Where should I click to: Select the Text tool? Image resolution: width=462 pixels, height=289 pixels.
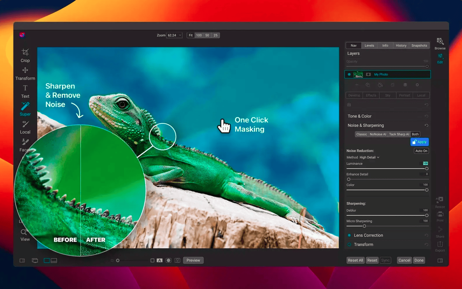click(x=25, y=91)
